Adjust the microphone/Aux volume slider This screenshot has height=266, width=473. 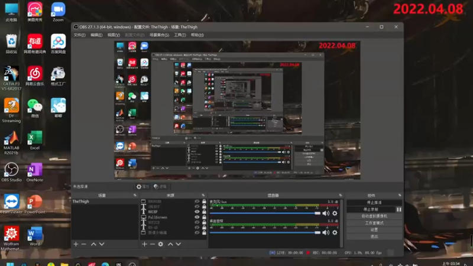(x=265, y=213)
